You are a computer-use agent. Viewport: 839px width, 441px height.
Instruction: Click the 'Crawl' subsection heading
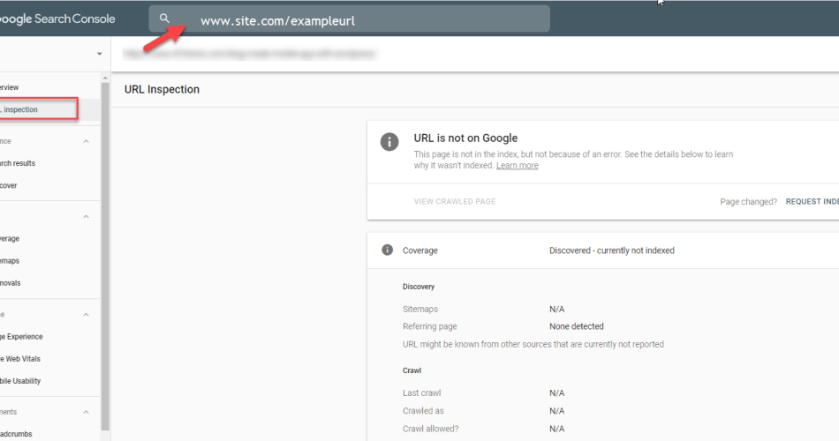[x=412, y=370]
